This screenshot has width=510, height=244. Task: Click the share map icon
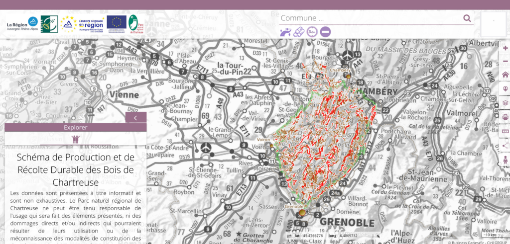coord(506,145)
